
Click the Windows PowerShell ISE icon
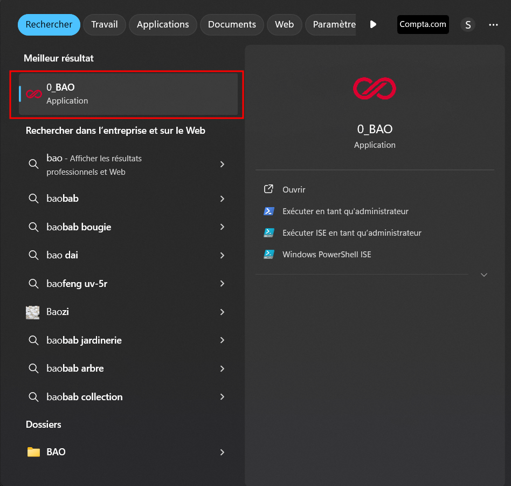[x=268, y=255]
